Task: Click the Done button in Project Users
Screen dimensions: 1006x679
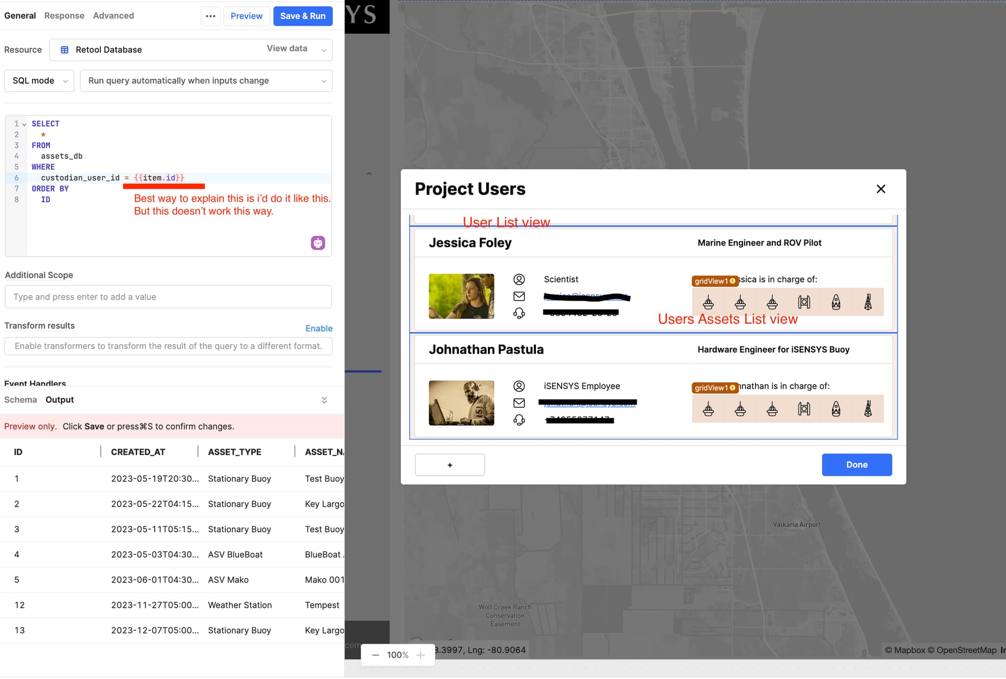Action: [x=857, y=464]
